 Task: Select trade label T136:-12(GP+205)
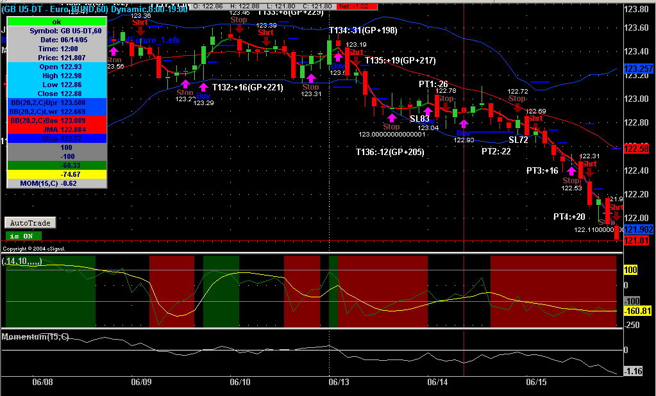click(x=390, y=153)
